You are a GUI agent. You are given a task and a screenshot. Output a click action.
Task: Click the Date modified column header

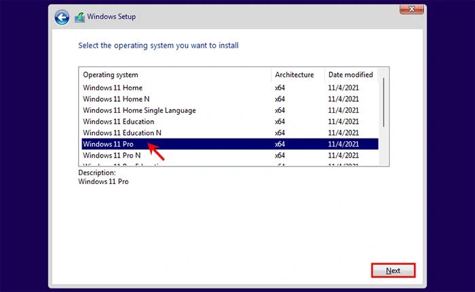[351, 75]
